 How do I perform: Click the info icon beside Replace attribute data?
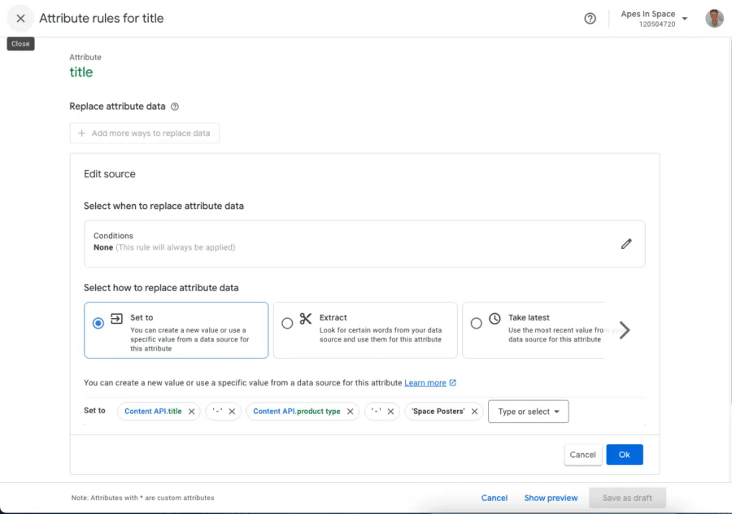tap(175, 107)
